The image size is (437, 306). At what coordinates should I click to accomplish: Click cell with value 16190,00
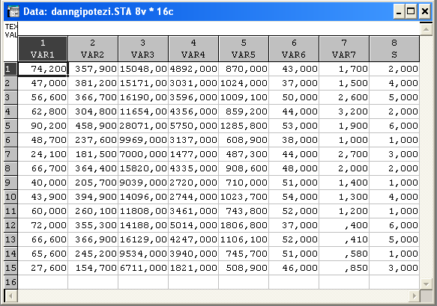pyautogui.click(x=143, y=97)
